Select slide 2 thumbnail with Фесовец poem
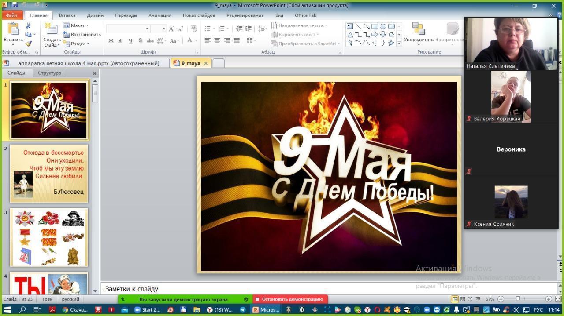The image size is (564, 316). (x=49, y=174)
